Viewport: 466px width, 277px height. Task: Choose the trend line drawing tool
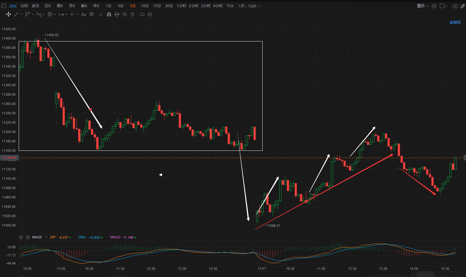(x=16, y=14)
